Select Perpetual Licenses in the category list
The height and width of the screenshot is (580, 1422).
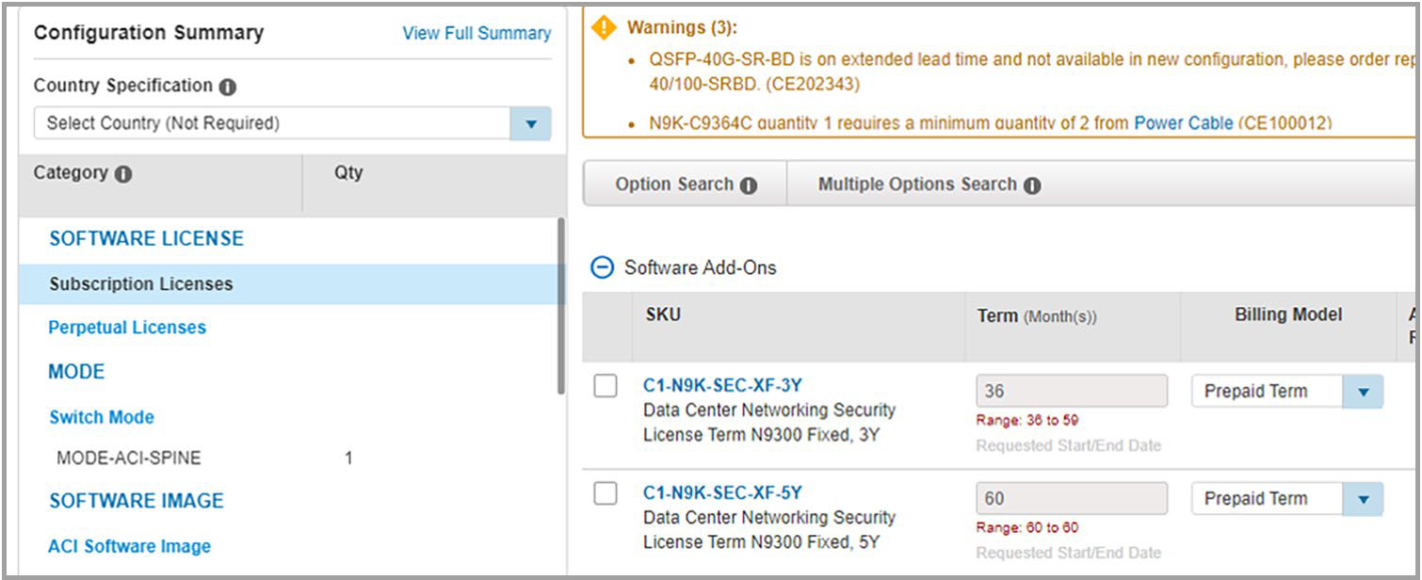point(127,328)
